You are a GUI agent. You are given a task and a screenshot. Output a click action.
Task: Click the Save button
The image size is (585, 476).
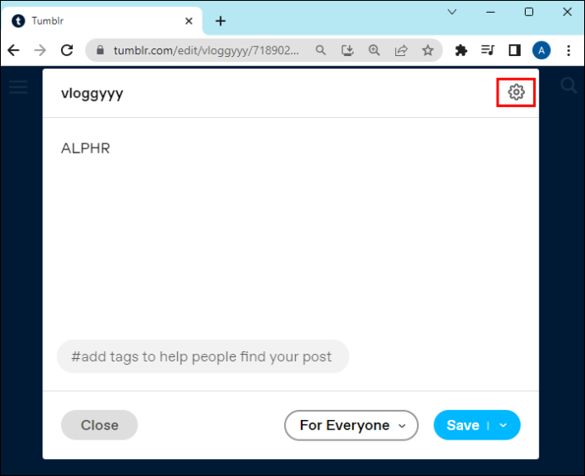click(x=463, y=425)
